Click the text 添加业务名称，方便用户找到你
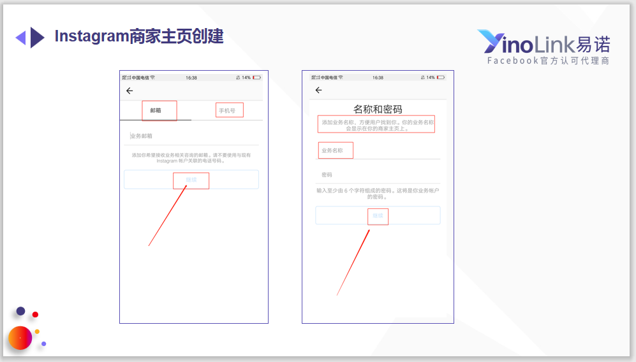 click(x=359, y=122)
